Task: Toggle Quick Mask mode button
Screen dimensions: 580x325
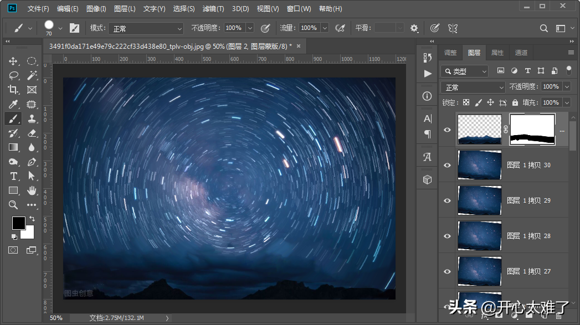Action: click(13, 250)
